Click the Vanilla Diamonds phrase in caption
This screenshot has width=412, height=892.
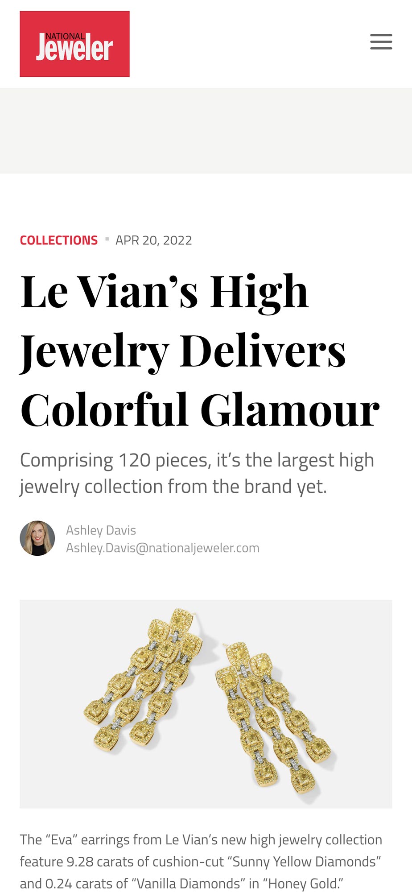click(184, 884)
